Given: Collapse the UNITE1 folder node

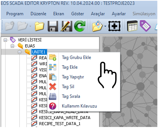Looking at the screenshot, I should (x=20, y=52).
